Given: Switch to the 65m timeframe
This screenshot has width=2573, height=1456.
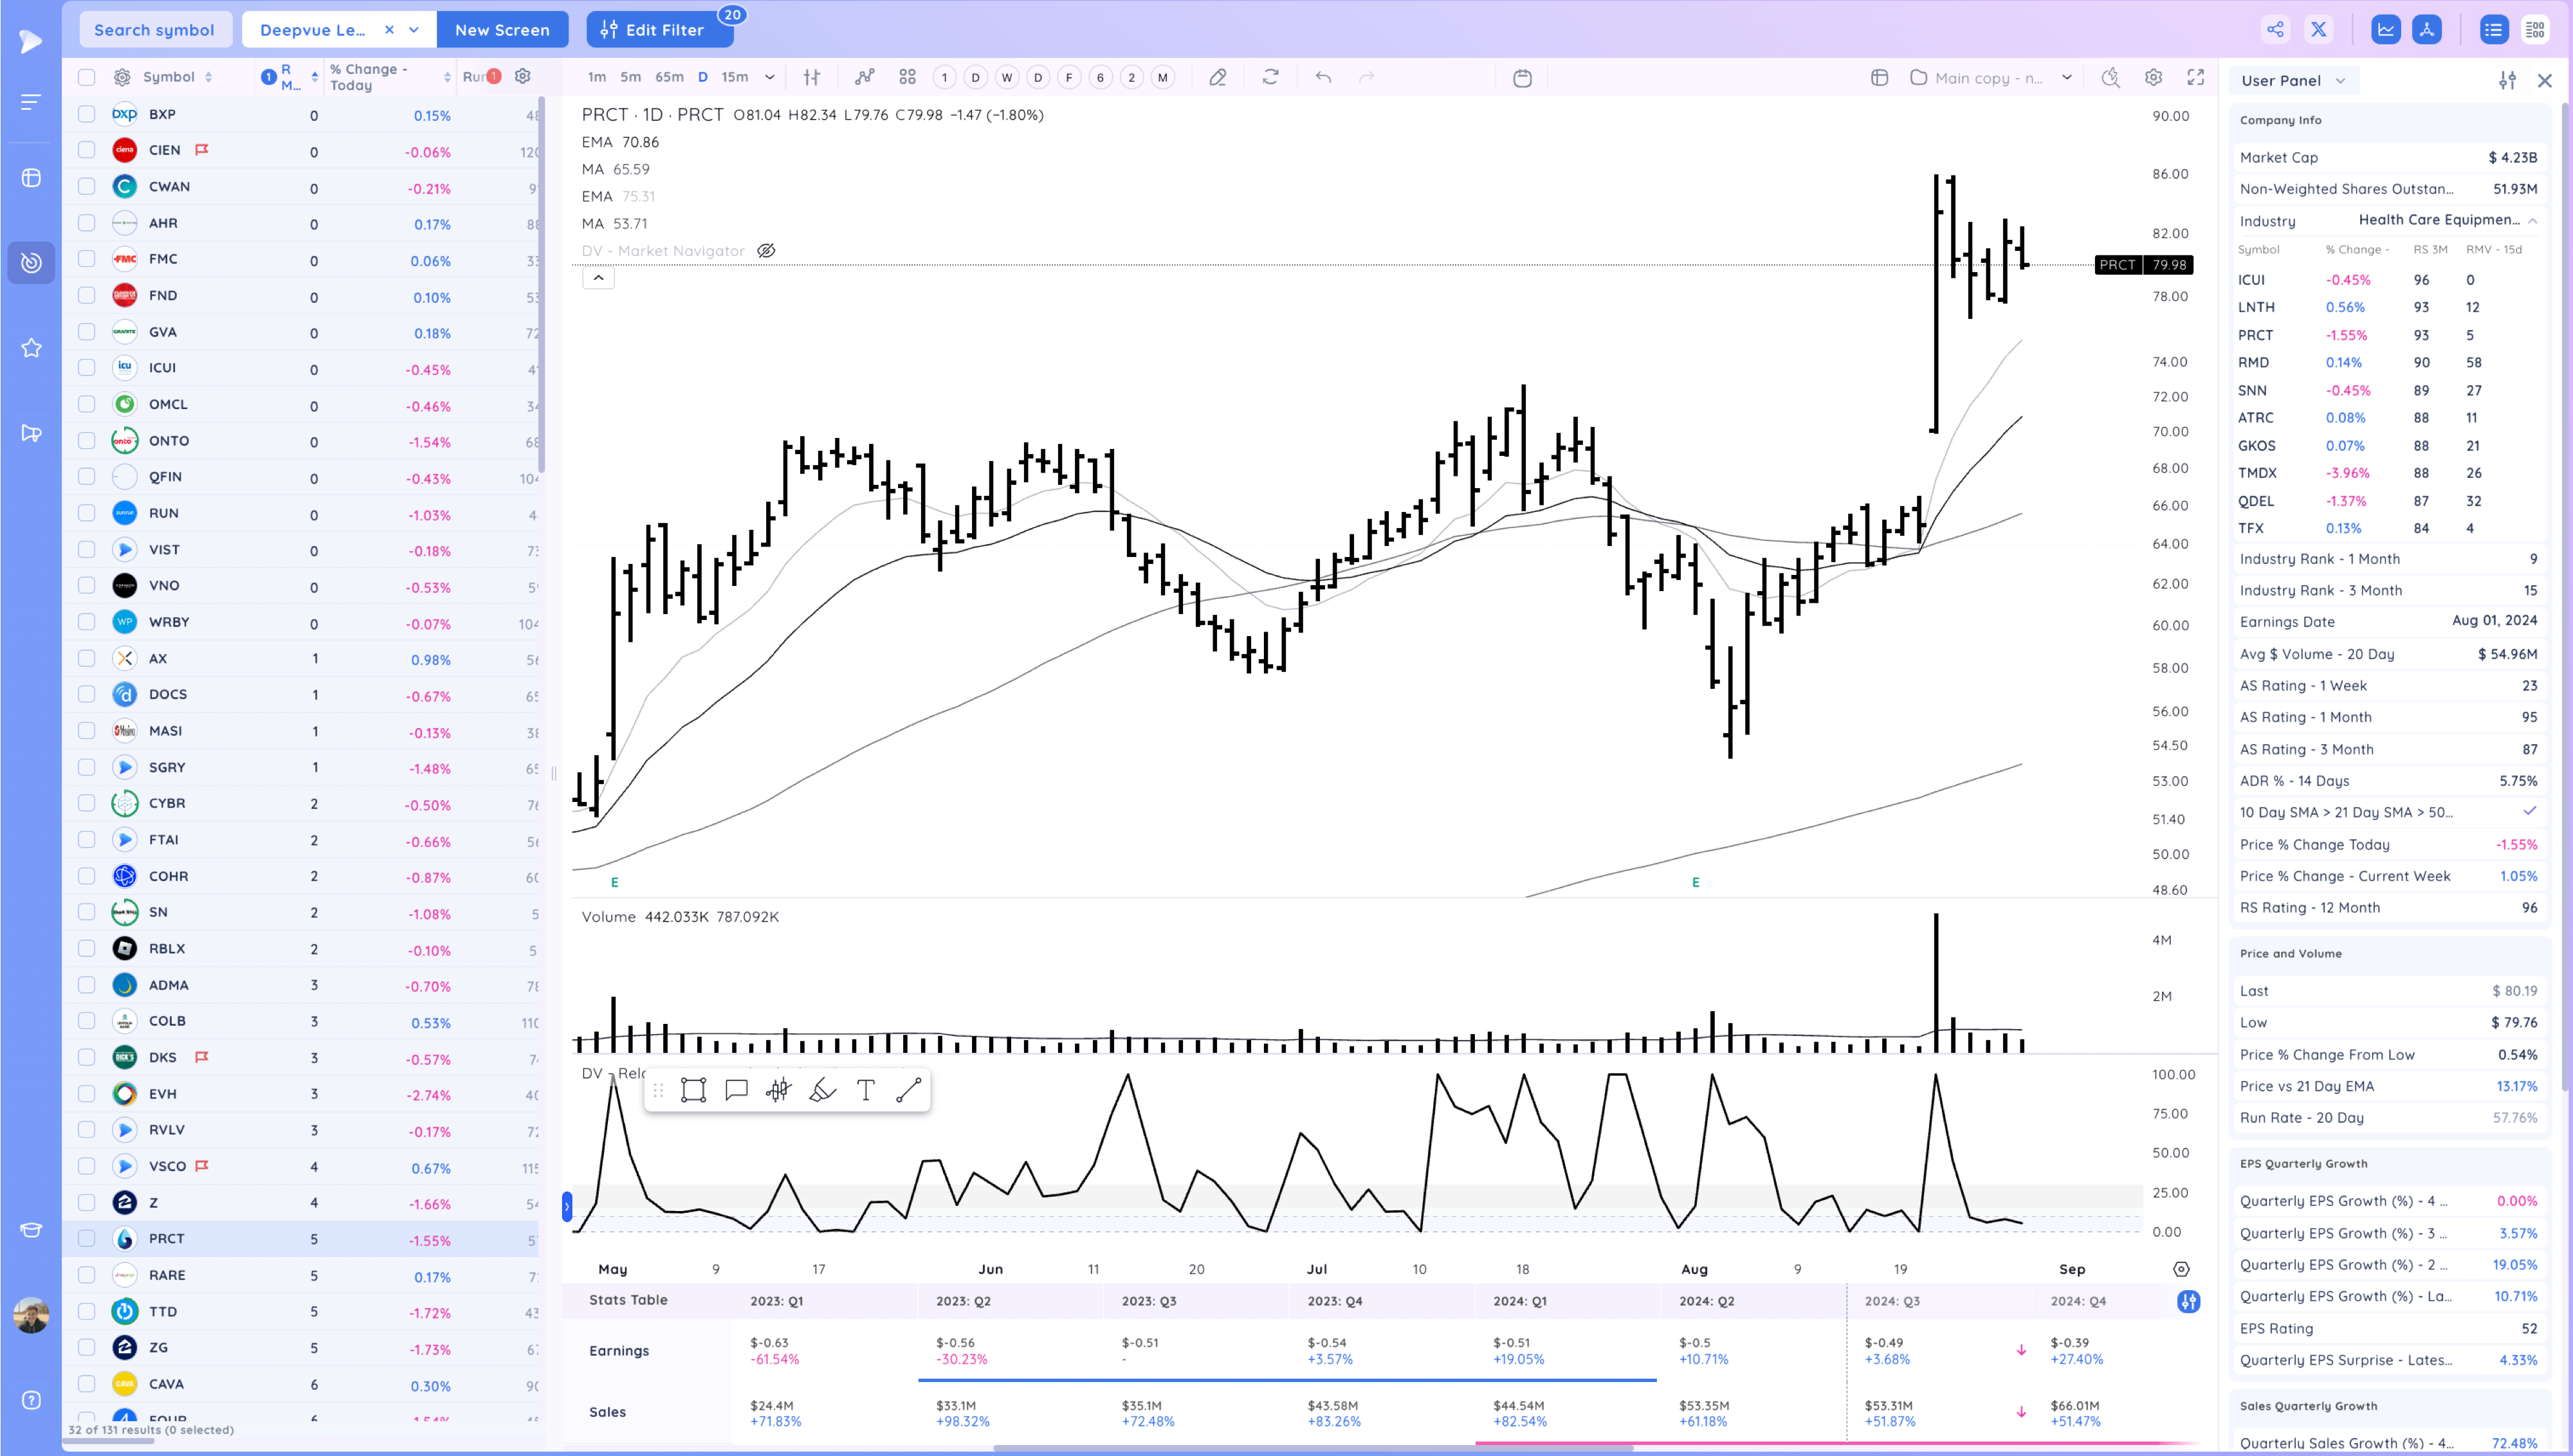Looking at the screenshot, I should (669, 77).
